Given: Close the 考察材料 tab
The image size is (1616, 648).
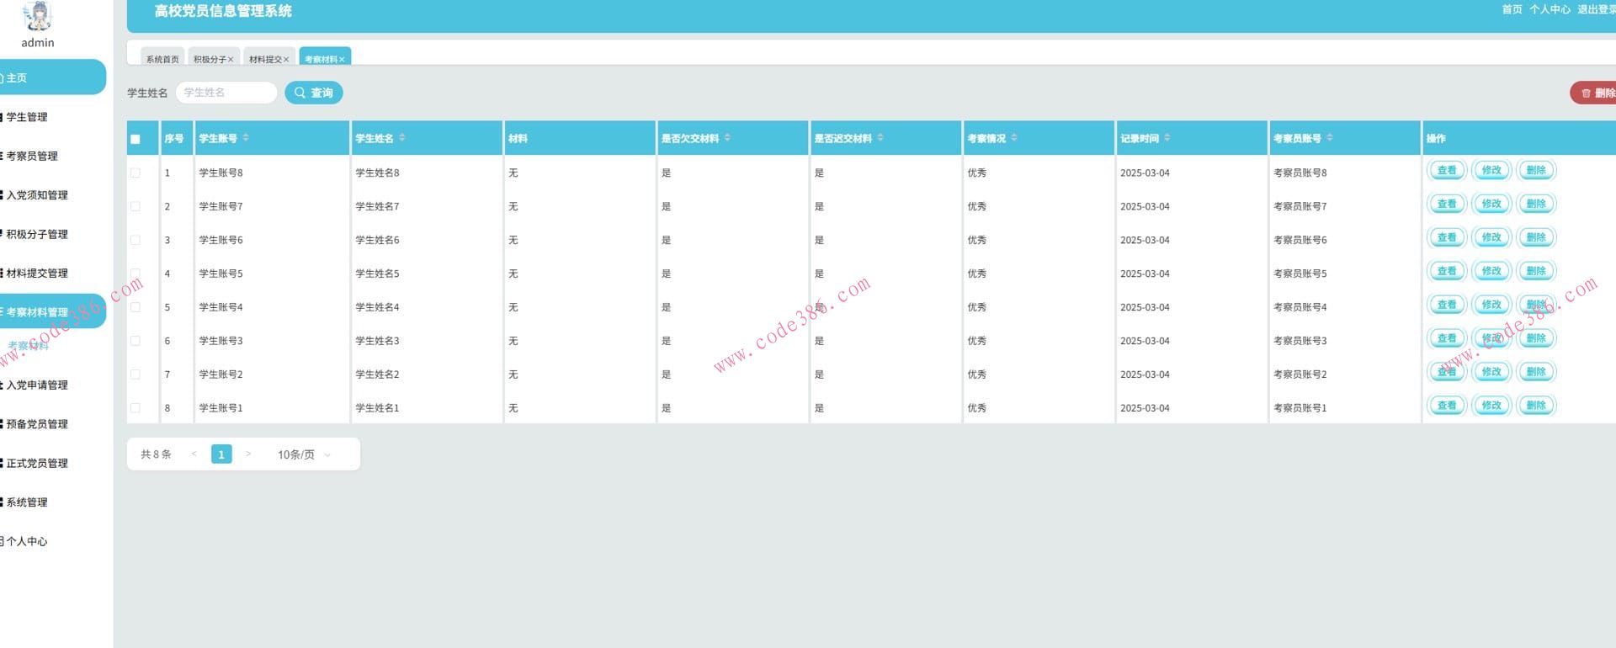Looking at the screenshot, I should (x=342, y=60).
